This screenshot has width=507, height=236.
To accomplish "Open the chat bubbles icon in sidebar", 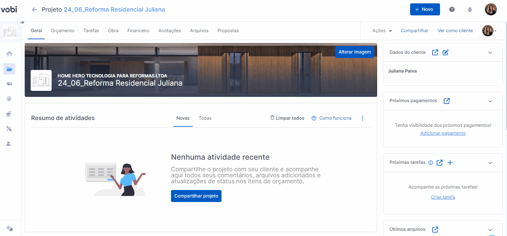I will (10, 229).
